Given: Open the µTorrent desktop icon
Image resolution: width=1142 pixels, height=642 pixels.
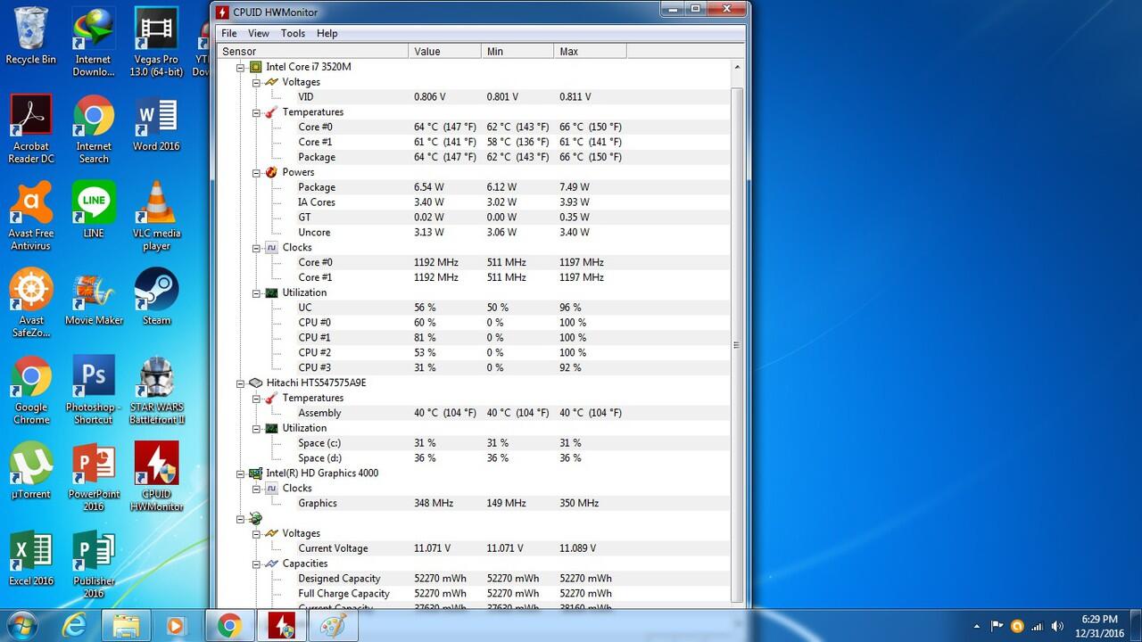Looking at the screenshot, I should pos(31,471).
